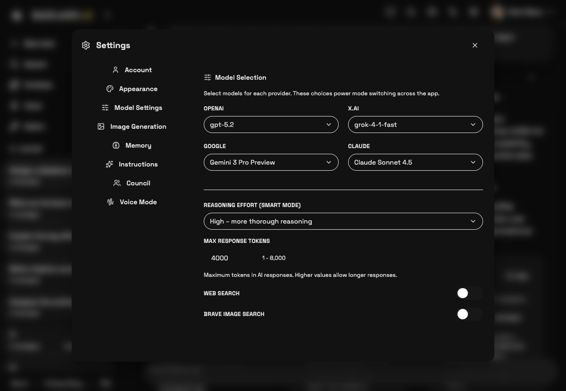Click the Image Generation picture icon
The image size is (566, 391).
click(x=101, y=126)
